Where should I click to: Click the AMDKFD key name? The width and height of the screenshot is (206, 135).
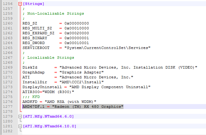click(30, 102)
